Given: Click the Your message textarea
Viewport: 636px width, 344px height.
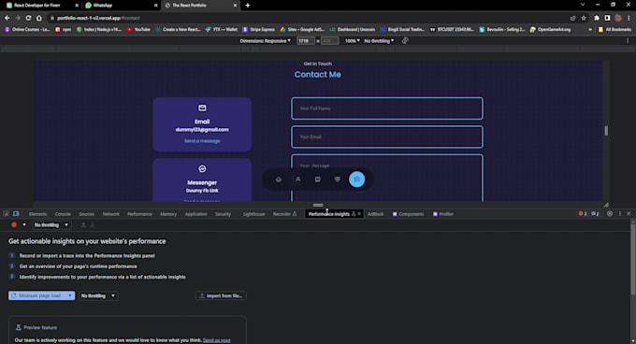Looking at the screenshot, I should [387, 178].
